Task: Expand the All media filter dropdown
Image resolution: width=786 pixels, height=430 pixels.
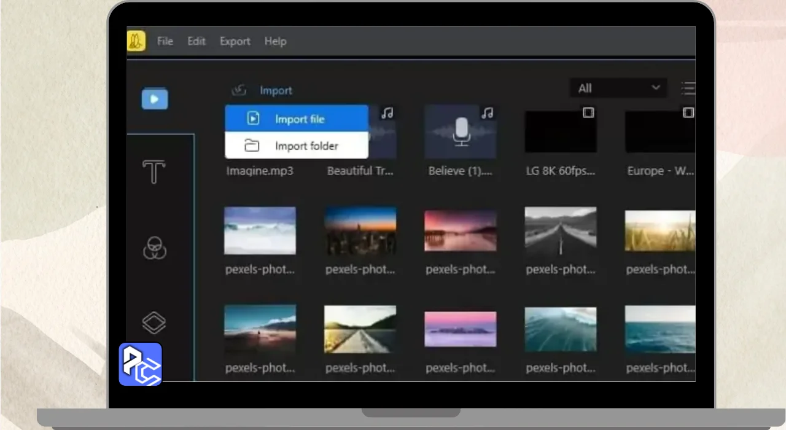Action: click(618, 88)
